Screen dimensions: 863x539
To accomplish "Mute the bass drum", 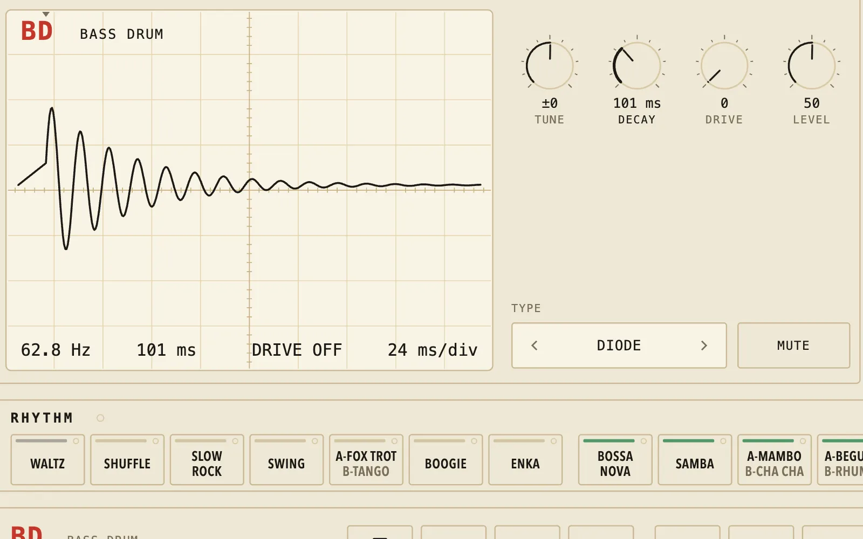I will click(793, 345).
